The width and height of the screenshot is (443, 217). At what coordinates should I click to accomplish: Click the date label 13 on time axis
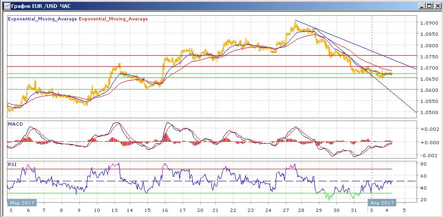tap(115, 211)
